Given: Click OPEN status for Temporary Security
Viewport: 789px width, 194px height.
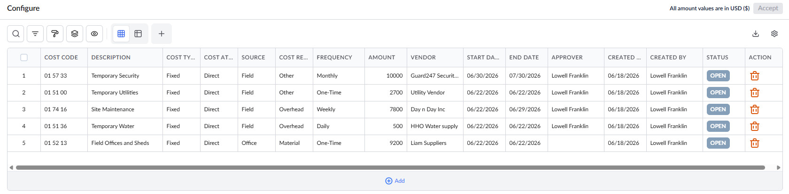Looking at the screenshot, I should 718,76.
